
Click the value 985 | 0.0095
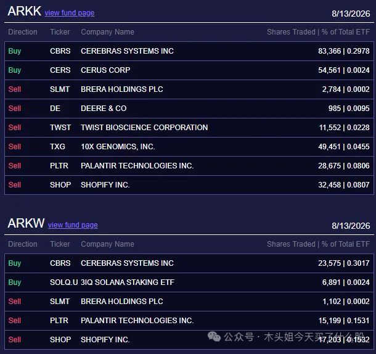[x=349, y=109]
